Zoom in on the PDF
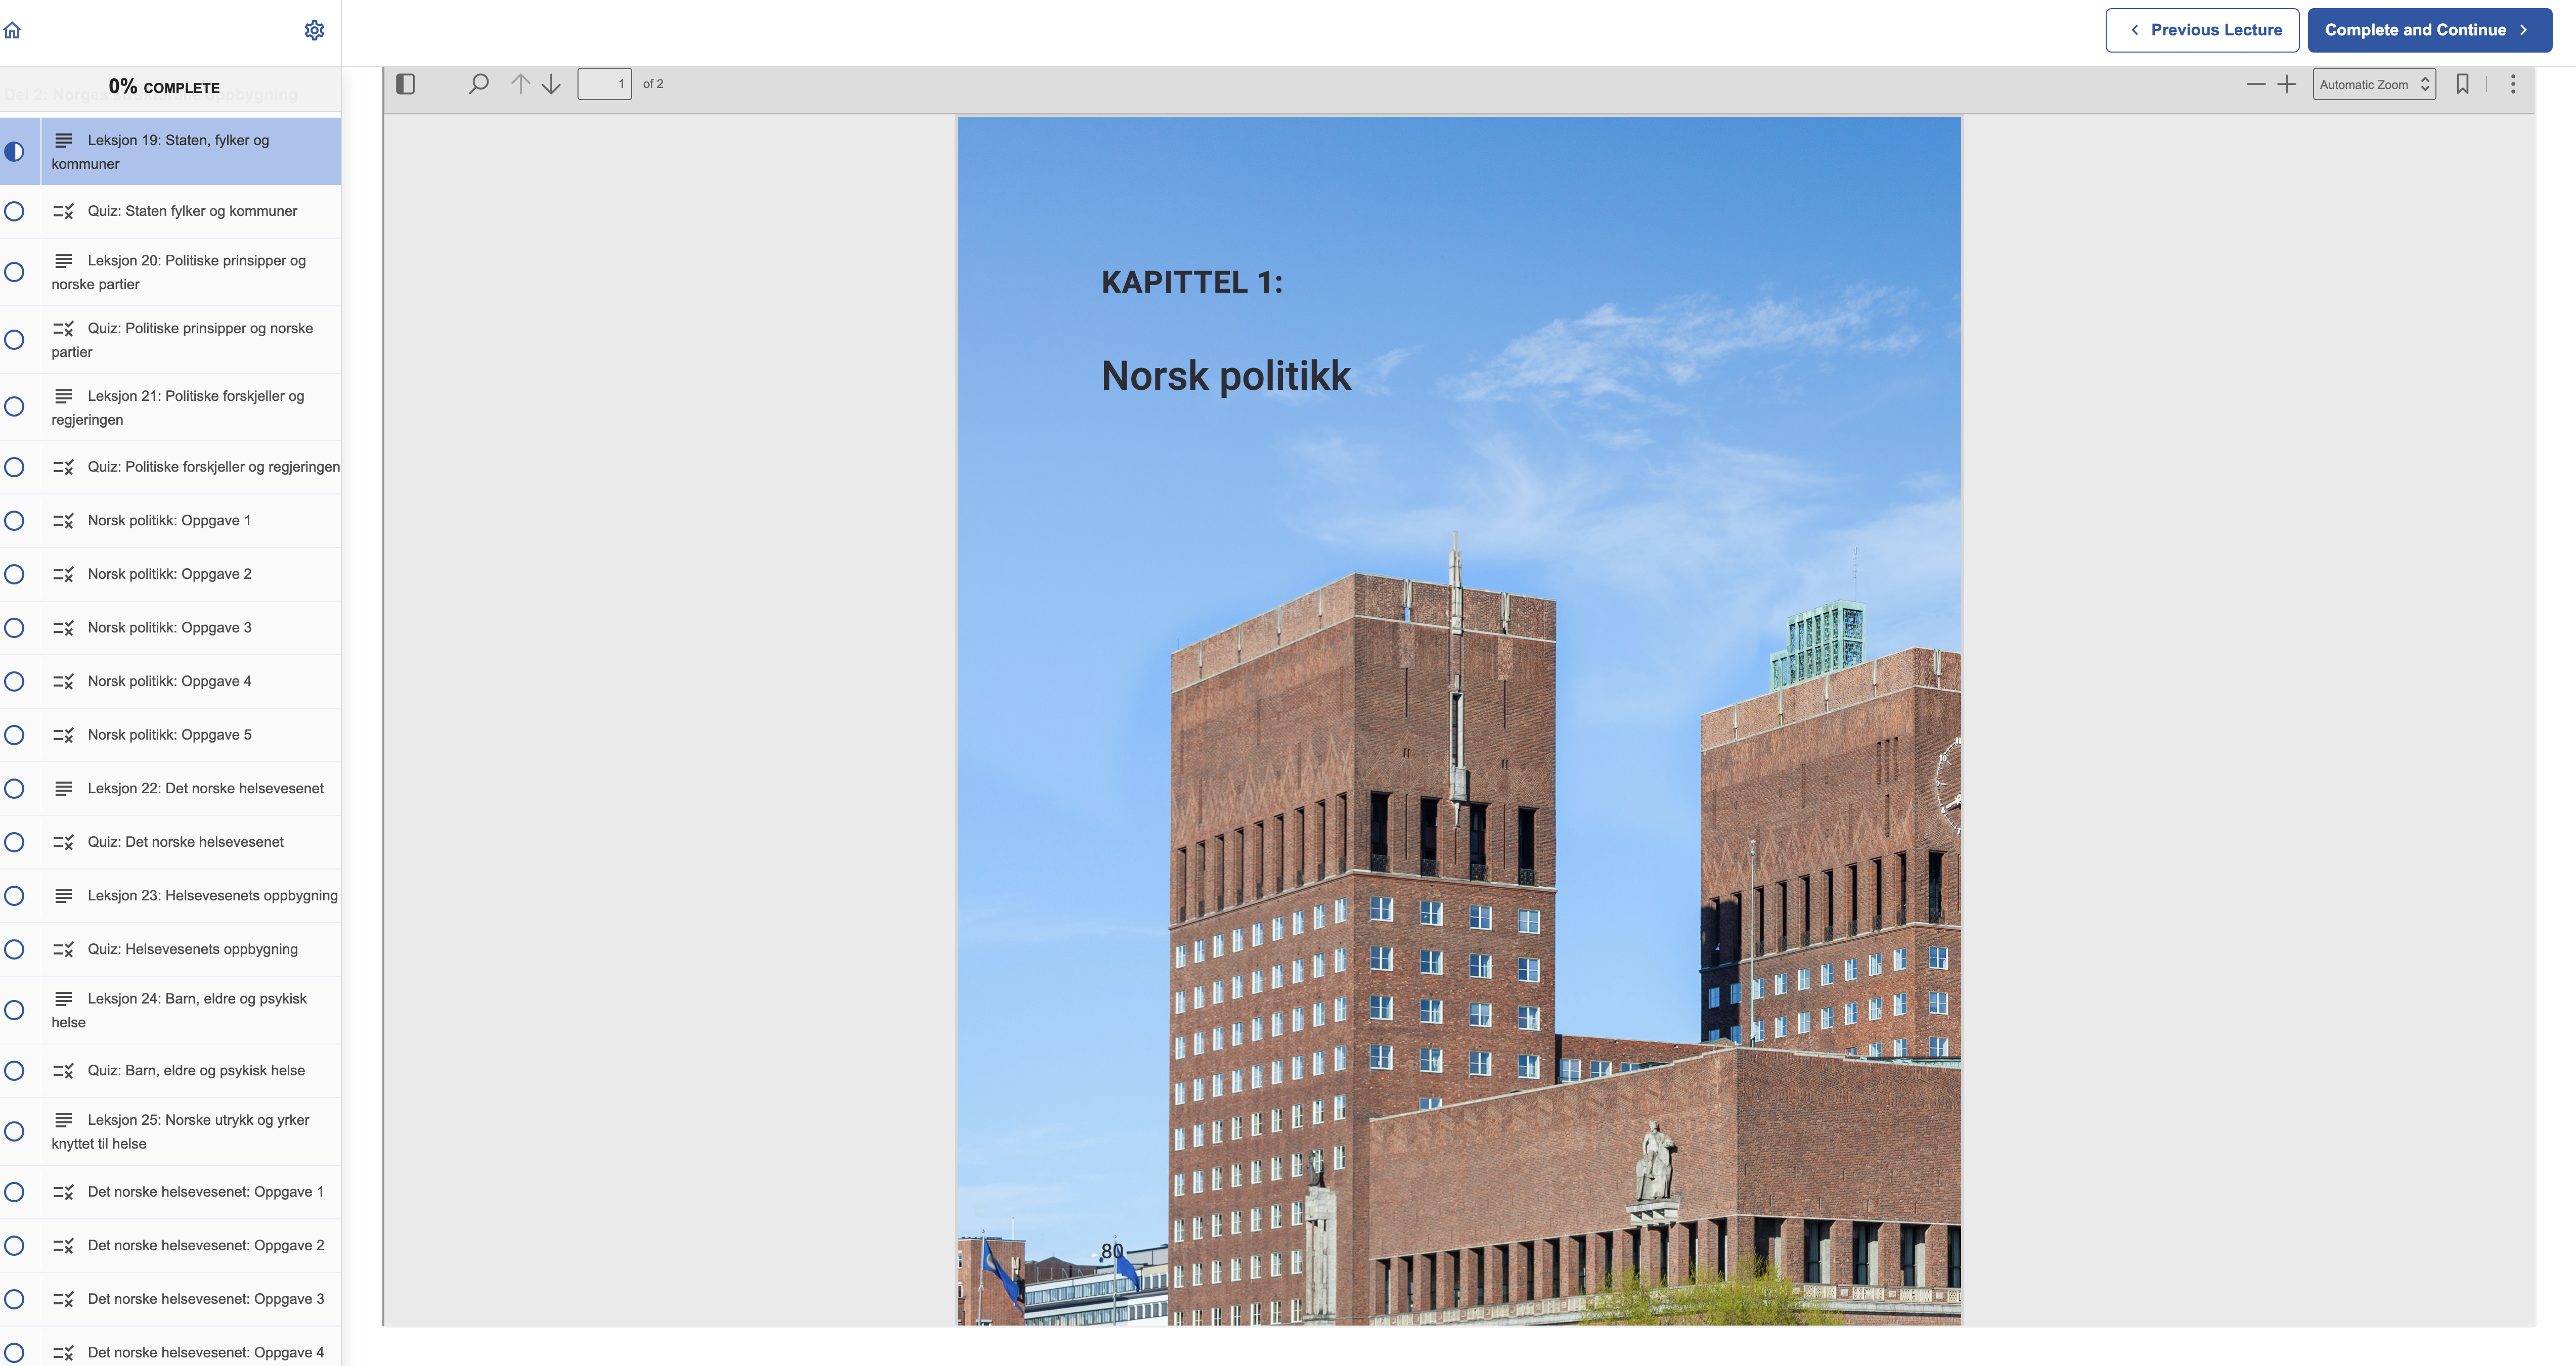The height and width of the screenshot is (1366, 2576). tap(2287, 84)
